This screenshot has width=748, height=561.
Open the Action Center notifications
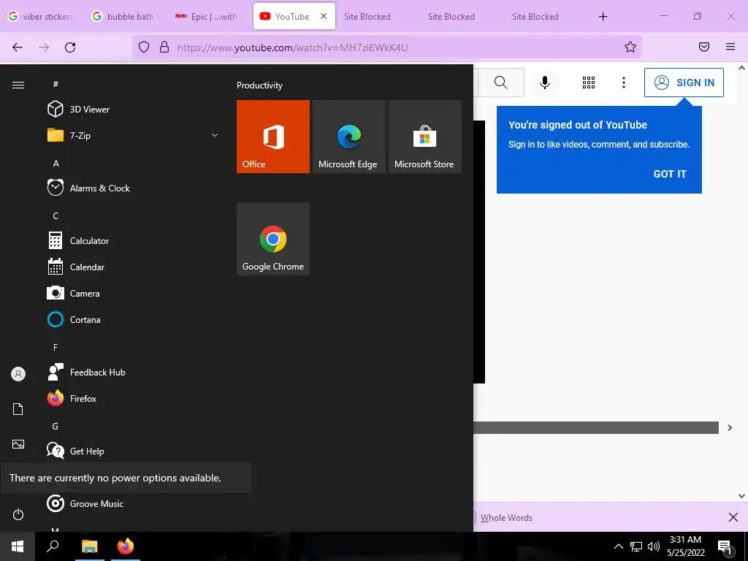tap(725, 546)
